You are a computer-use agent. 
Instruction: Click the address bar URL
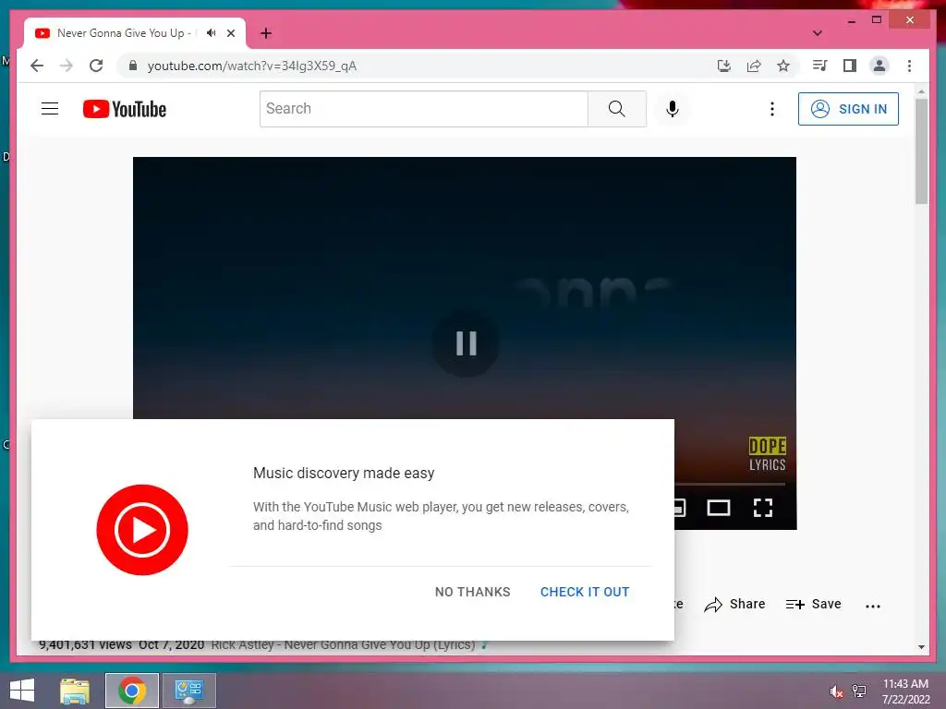click(x=251, y=66)
